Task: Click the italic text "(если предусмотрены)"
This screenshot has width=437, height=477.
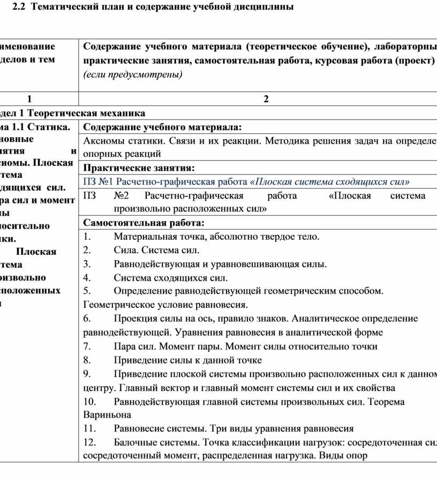Action: [133, 74]
